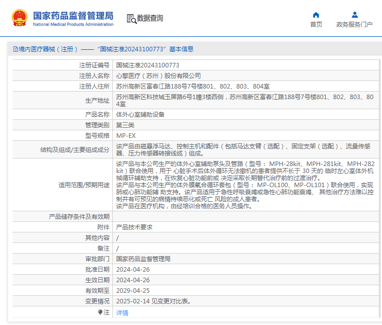Click the 批准日期 label
382x325 pixels.
97,270
